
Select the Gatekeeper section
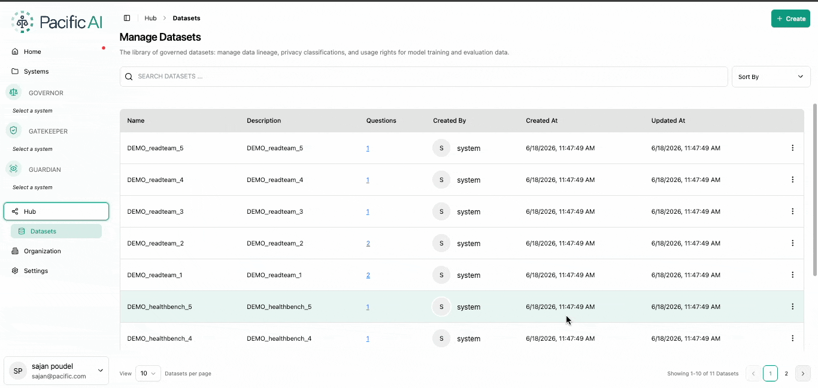tap(48, 131)
